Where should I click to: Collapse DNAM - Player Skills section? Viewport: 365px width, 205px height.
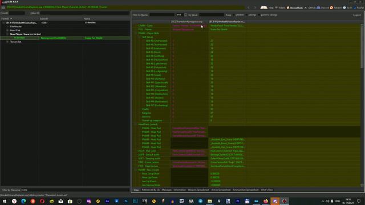136,33
